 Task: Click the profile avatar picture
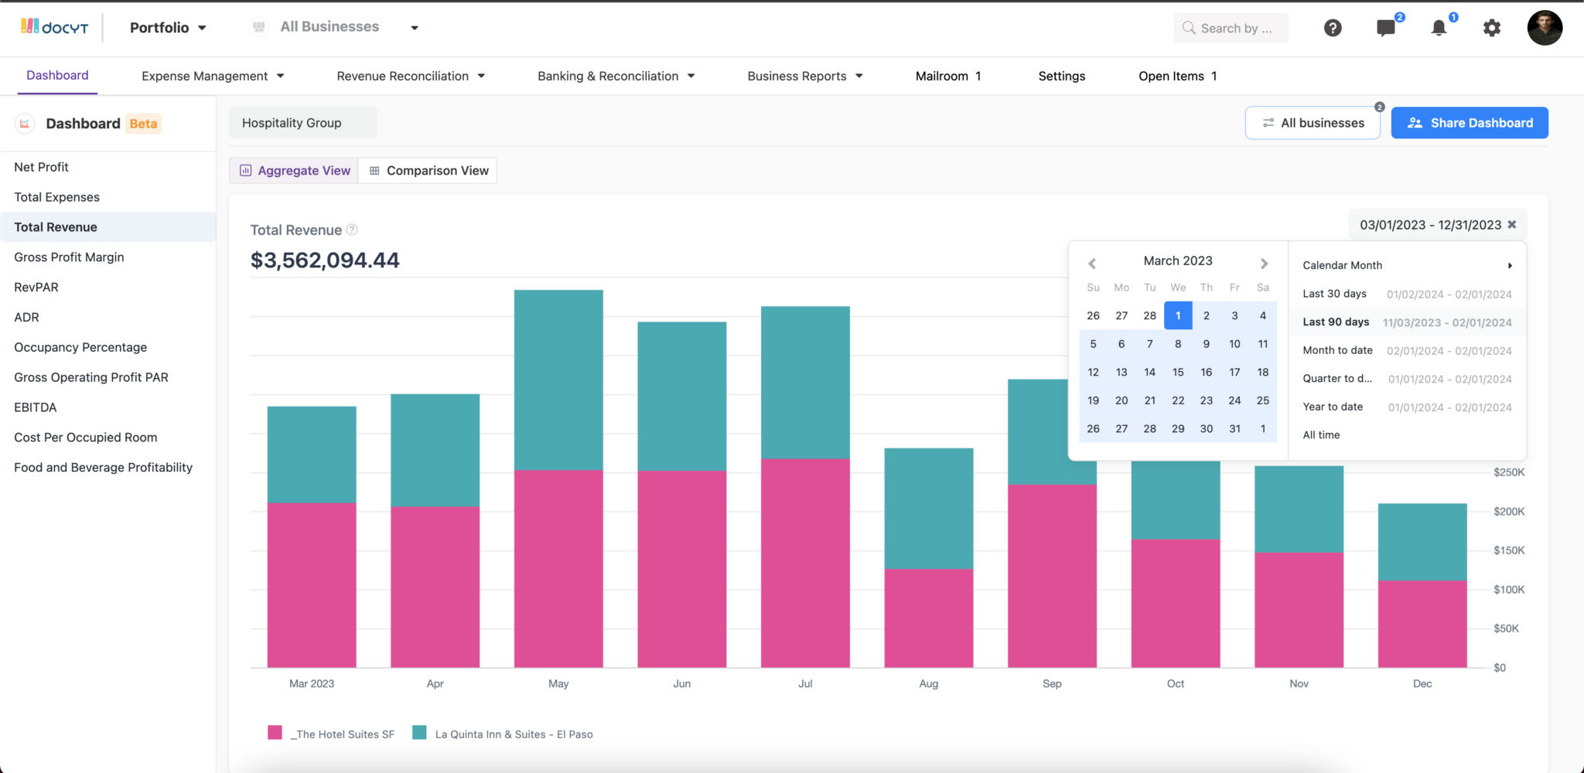[x=1544, y=28]
